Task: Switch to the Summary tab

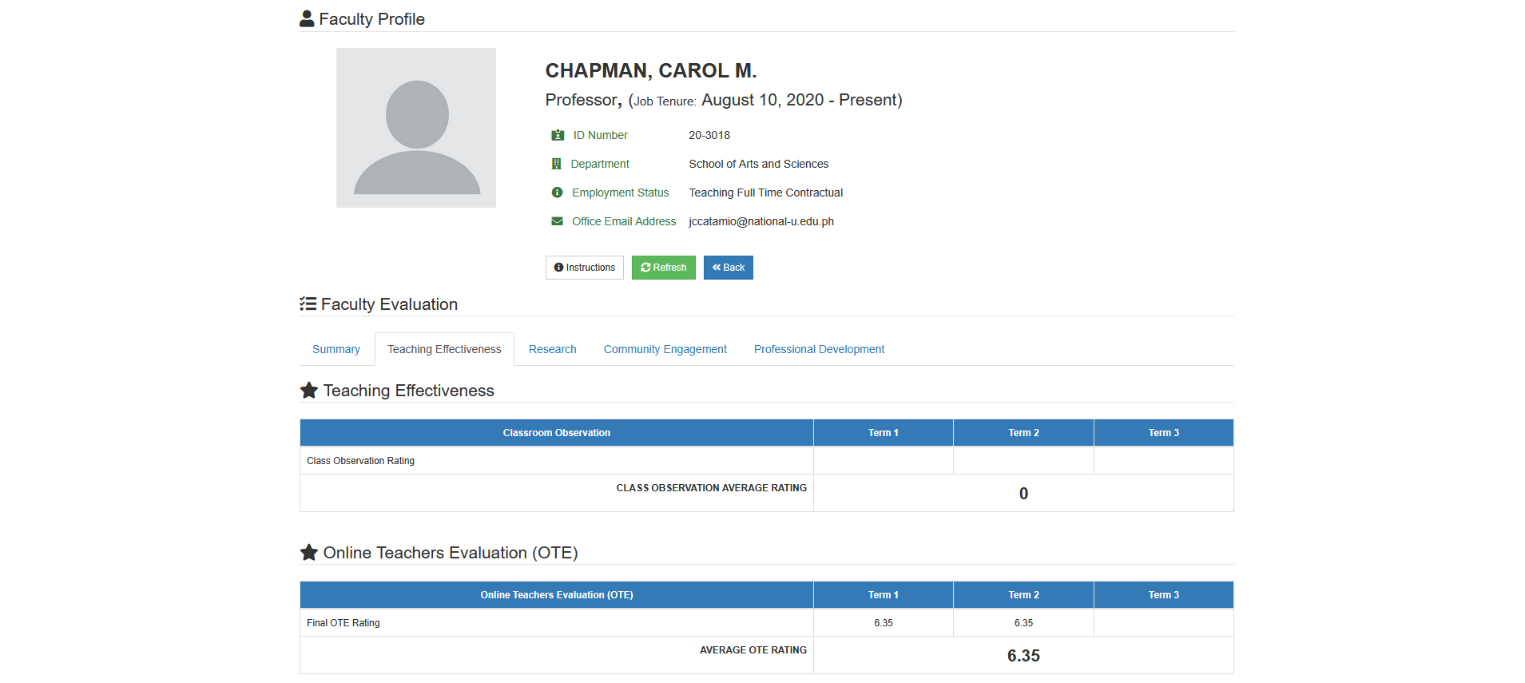Action: (x=336, y=349)
